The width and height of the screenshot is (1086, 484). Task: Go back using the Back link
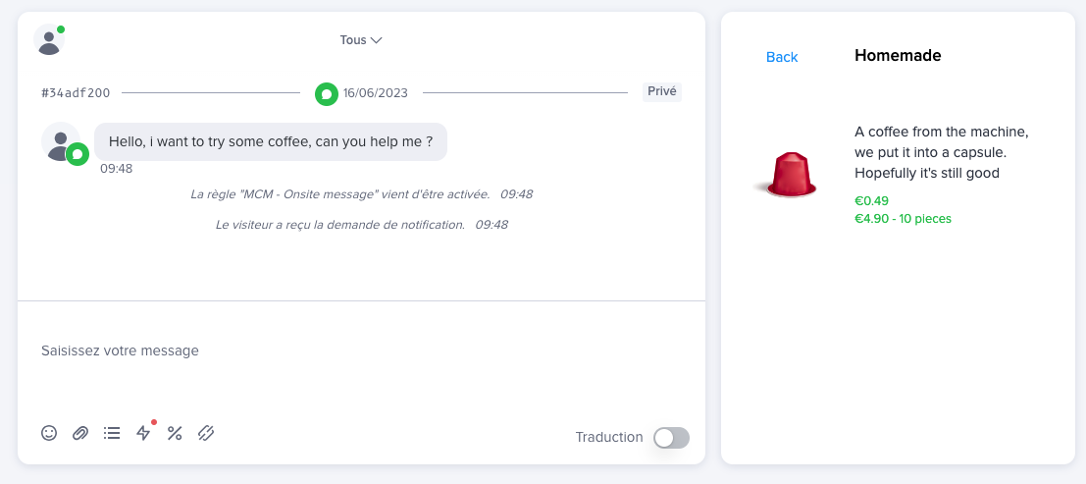[x=782, y=57]
